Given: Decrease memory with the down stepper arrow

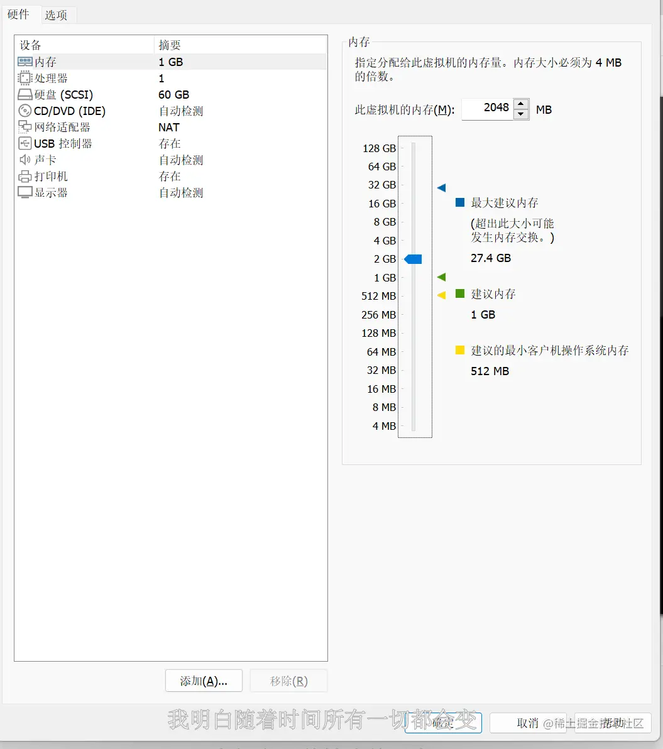Looking at the screenshot, I should coord(521,114).
